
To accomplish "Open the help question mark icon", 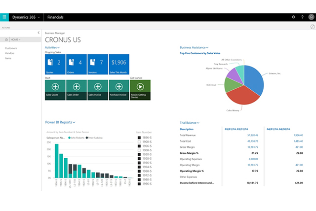I will [302, 17].
